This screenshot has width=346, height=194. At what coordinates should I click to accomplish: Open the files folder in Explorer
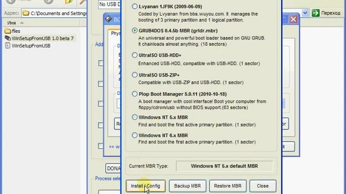click(12, 31)
